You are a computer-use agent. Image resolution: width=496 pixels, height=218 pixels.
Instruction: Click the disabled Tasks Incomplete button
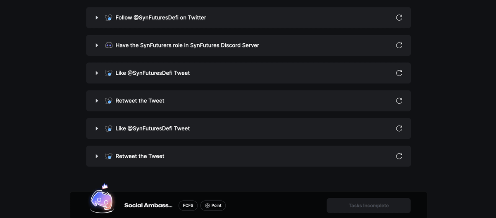coord(369,206)
